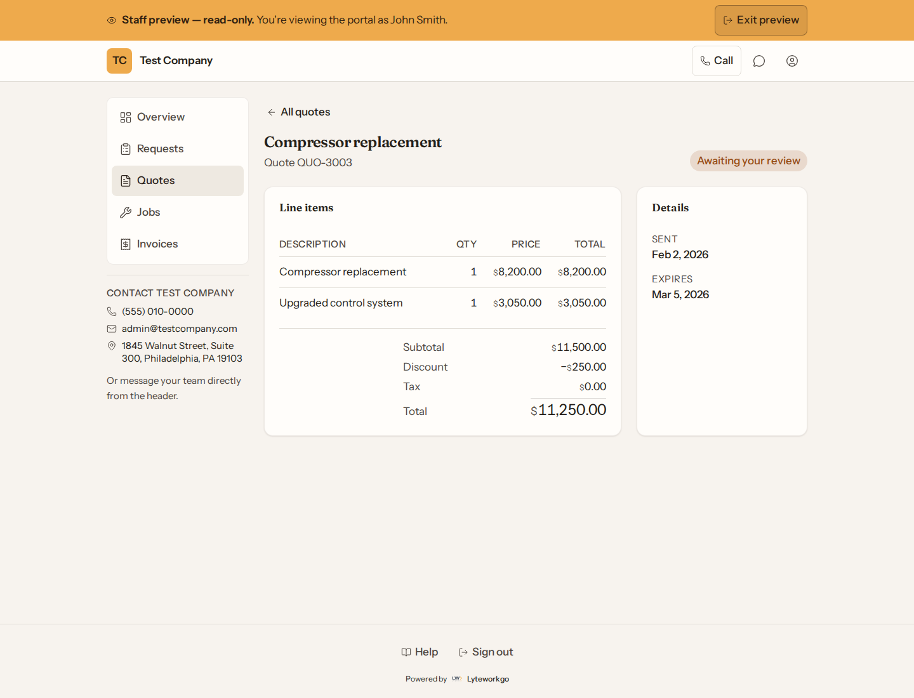The image size is (914, 698).
Task: Click the Call button in header
Action: [716, 61]
